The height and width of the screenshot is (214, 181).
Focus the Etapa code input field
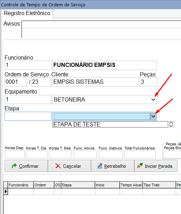click(x=28, y=116)
